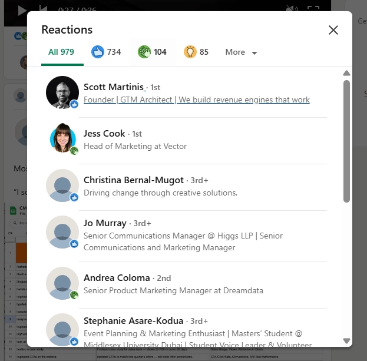The image size is (367, 361).
Task: Open Jess Cook profile photo
Action: (62, 139)
